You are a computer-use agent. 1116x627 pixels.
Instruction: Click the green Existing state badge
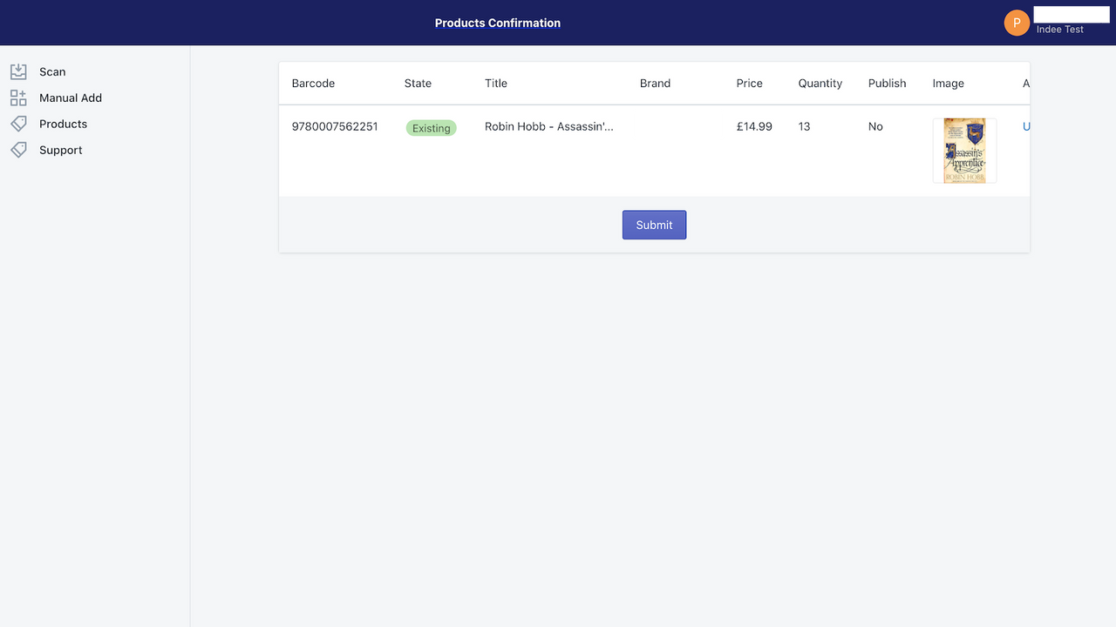click(431, 127)
